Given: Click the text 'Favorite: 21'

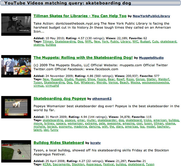Looking at the screenshot, I should 137,161.
